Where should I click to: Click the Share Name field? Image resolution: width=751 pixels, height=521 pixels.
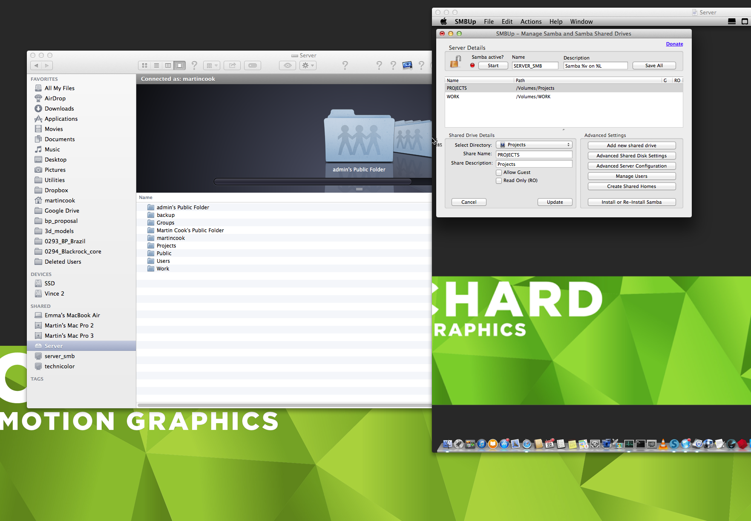pyautogui.click(x=534, y=155)
